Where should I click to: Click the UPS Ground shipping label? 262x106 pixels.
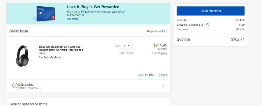click(126, 53)
